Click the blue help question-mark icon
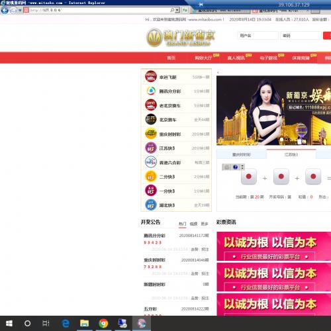The width and height of the screenshot is (331, 331). (x=235, y=167)
